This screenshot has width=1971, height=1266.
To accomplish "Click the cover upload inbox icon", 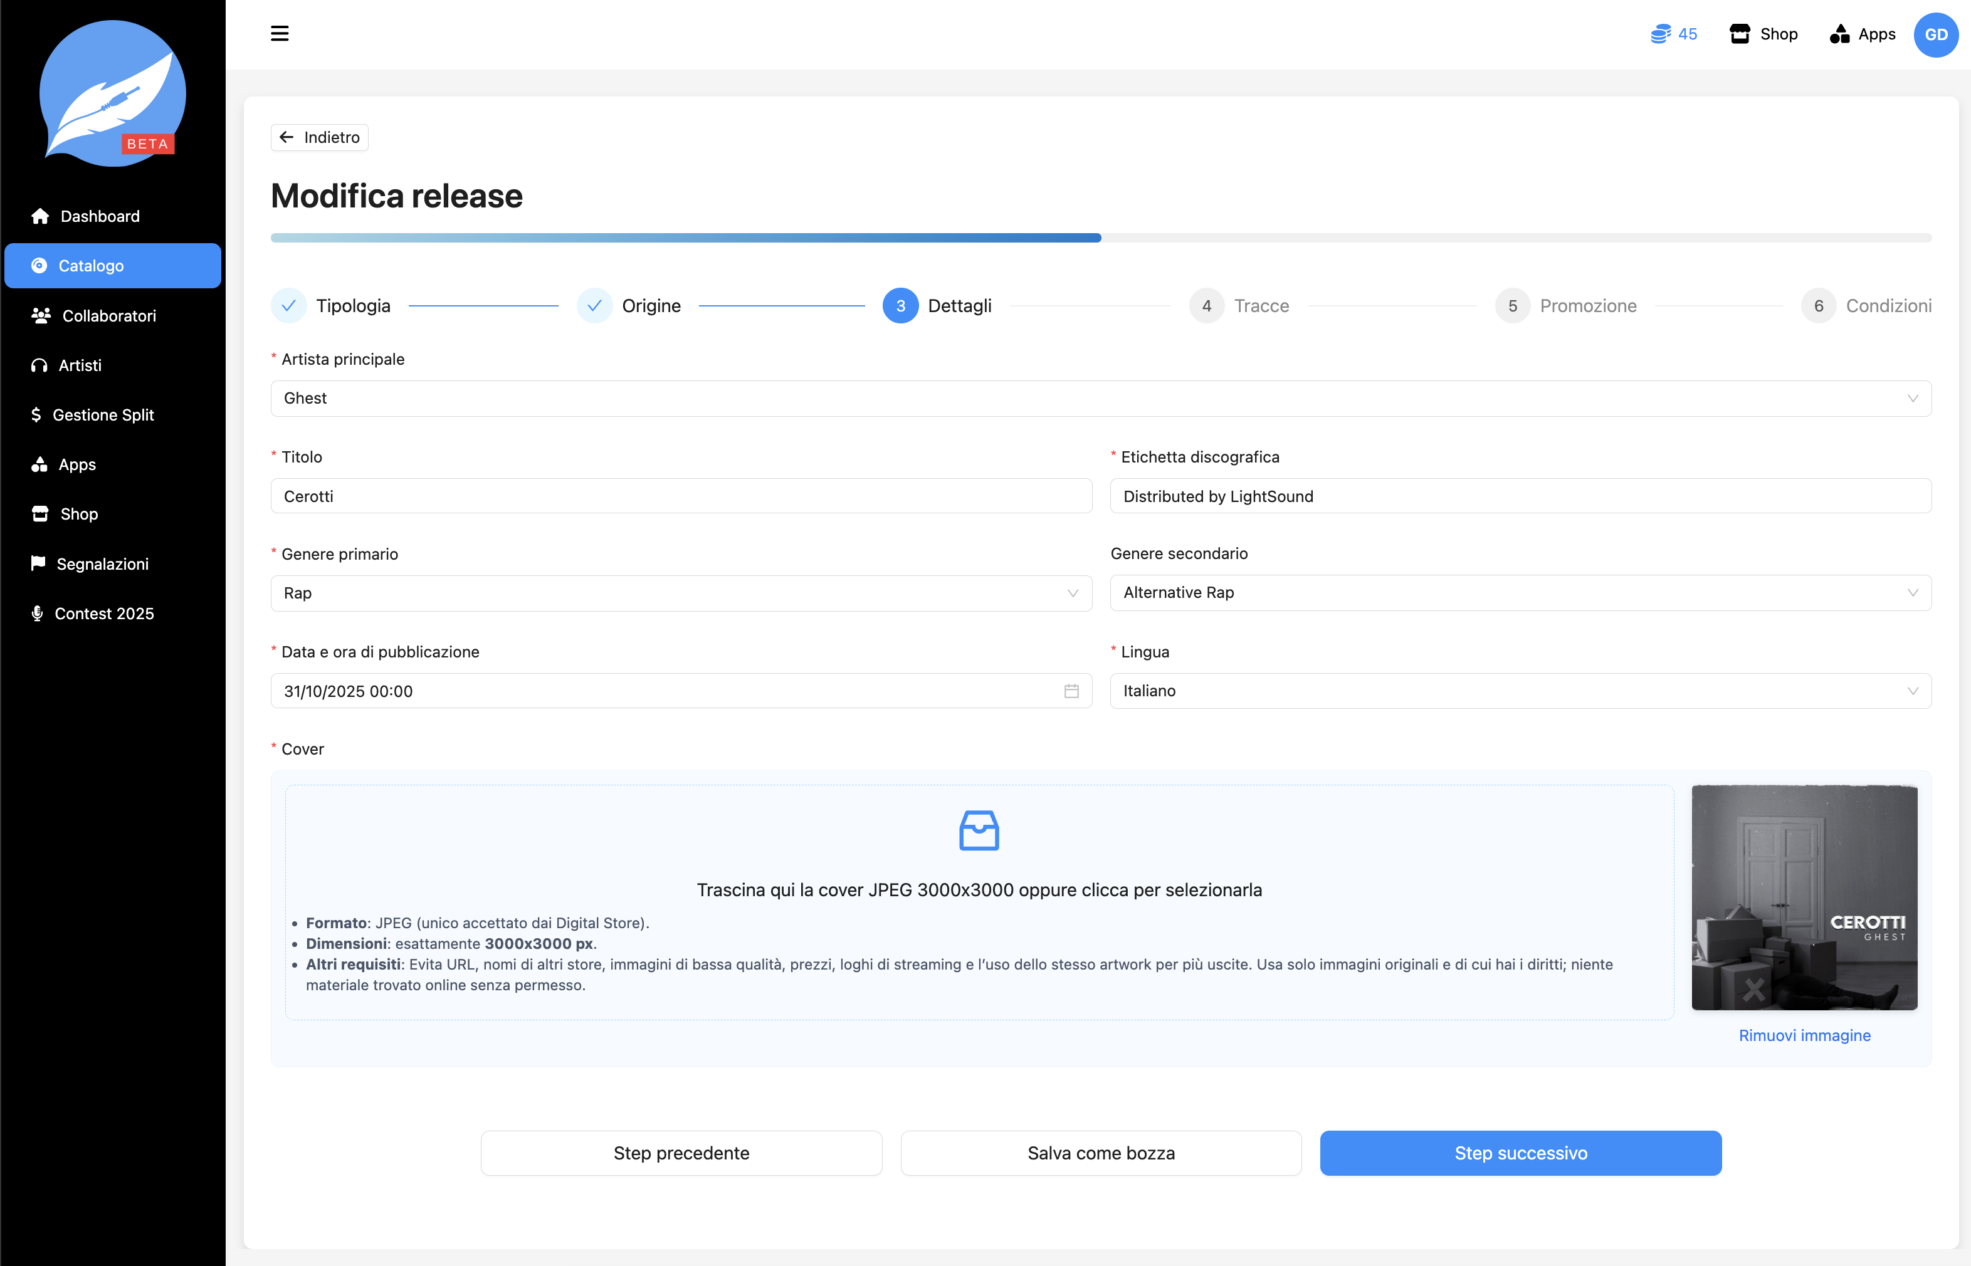I will [979, 830].
